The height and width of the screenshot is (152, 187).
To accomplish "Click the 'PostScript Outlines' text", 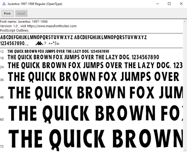I will click(14, 31).
